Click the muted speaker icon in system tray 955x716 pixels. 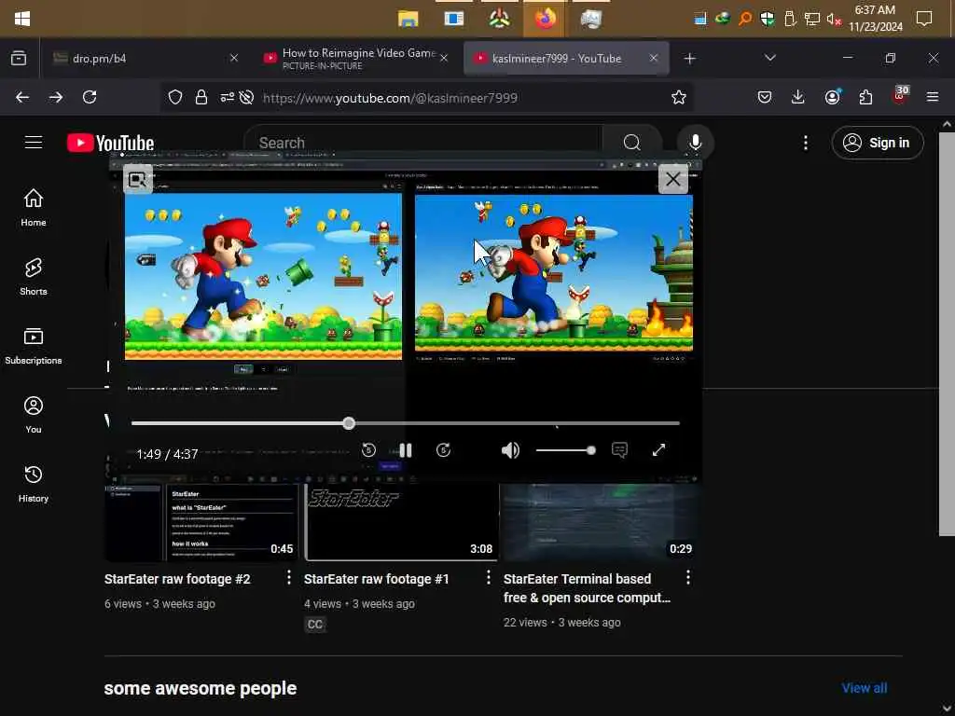(x=833, y=19)
